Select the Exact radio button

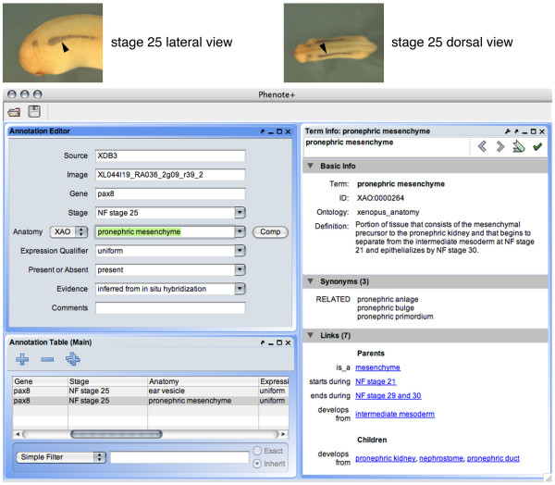pyautogui.click(x=255, y=451)
